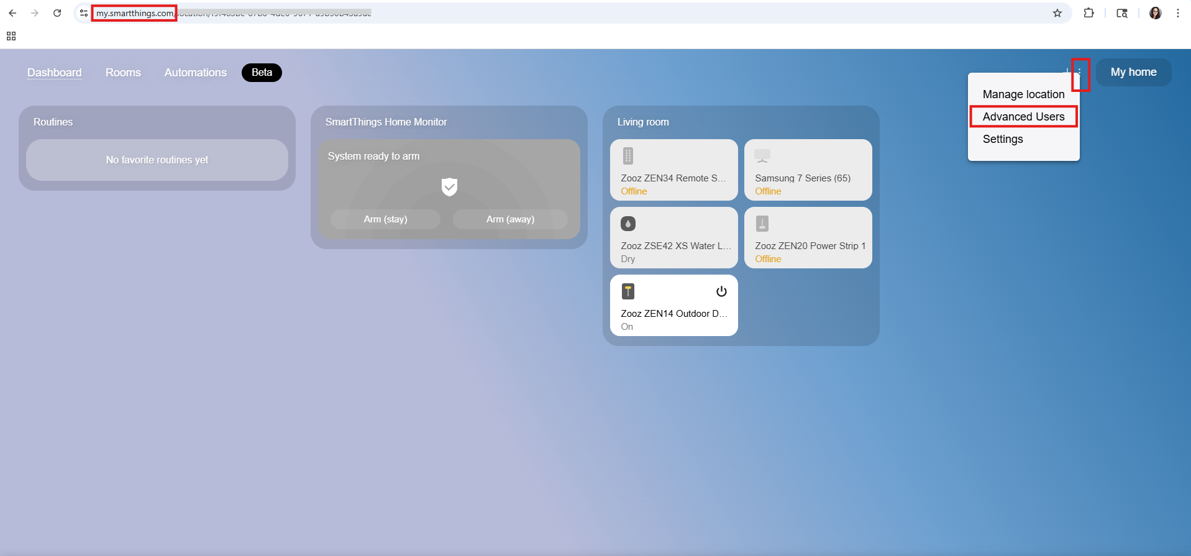Go back with the browser back arrow
Viewport: 1191px width, 556px height.
[x=12, y=13]
